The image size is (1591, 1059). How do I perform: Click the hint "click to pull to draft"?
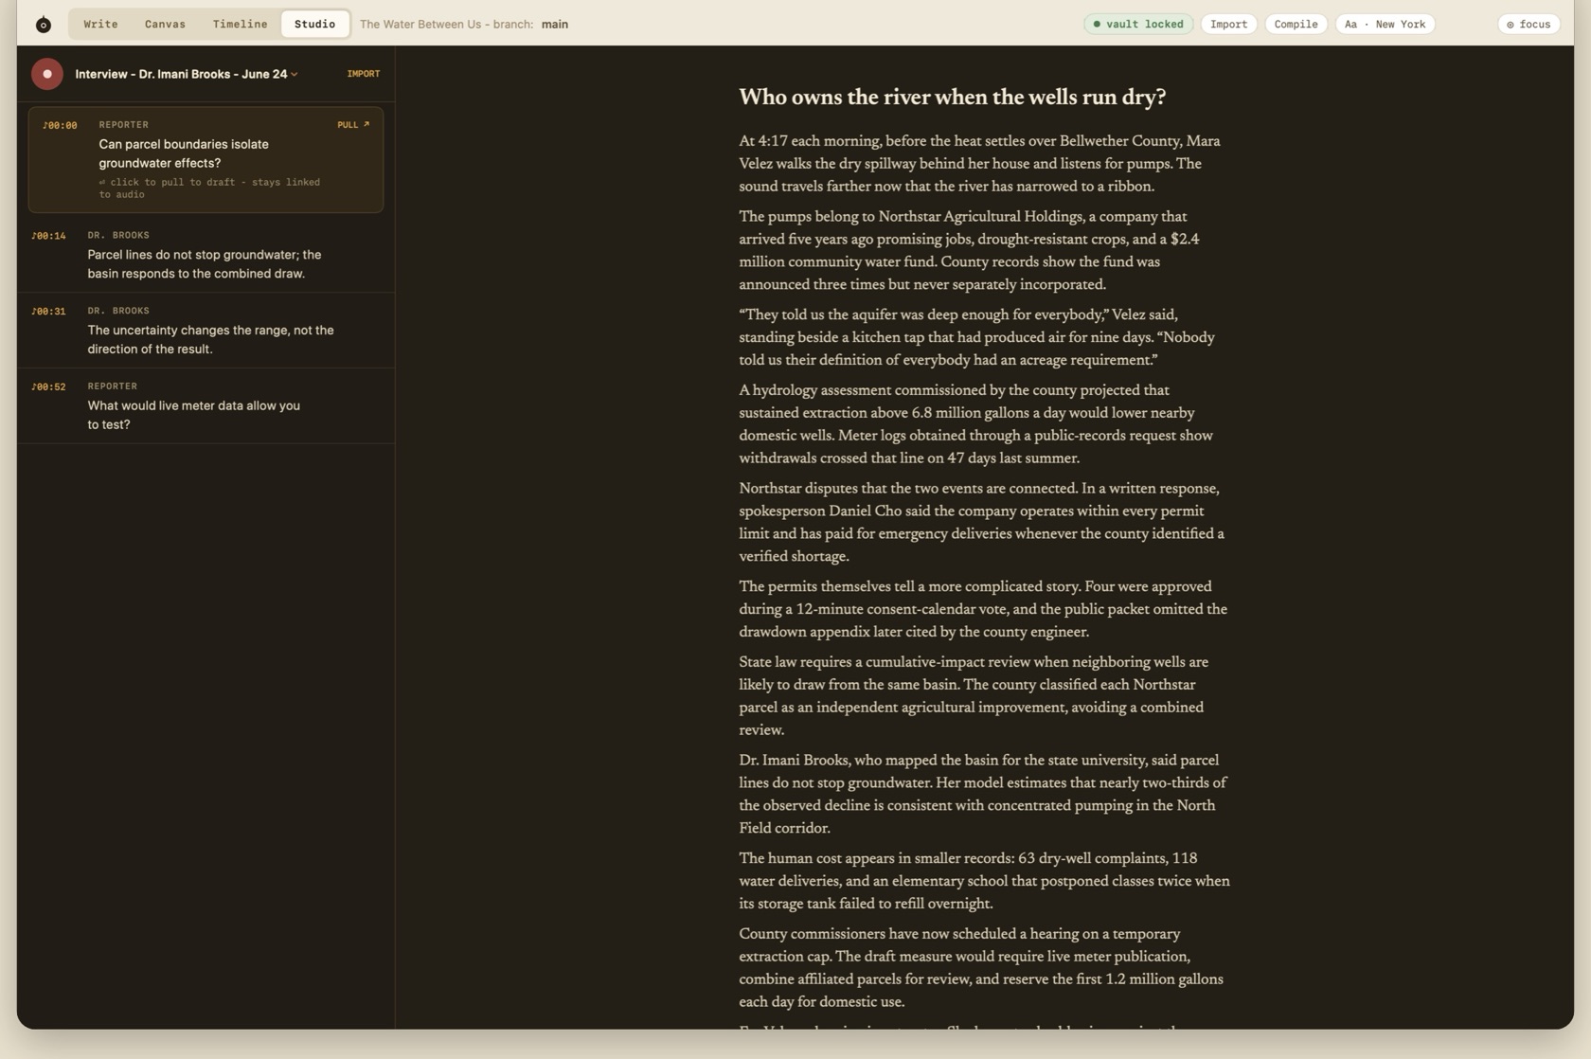pyautogui.click(x=209, y=188)
